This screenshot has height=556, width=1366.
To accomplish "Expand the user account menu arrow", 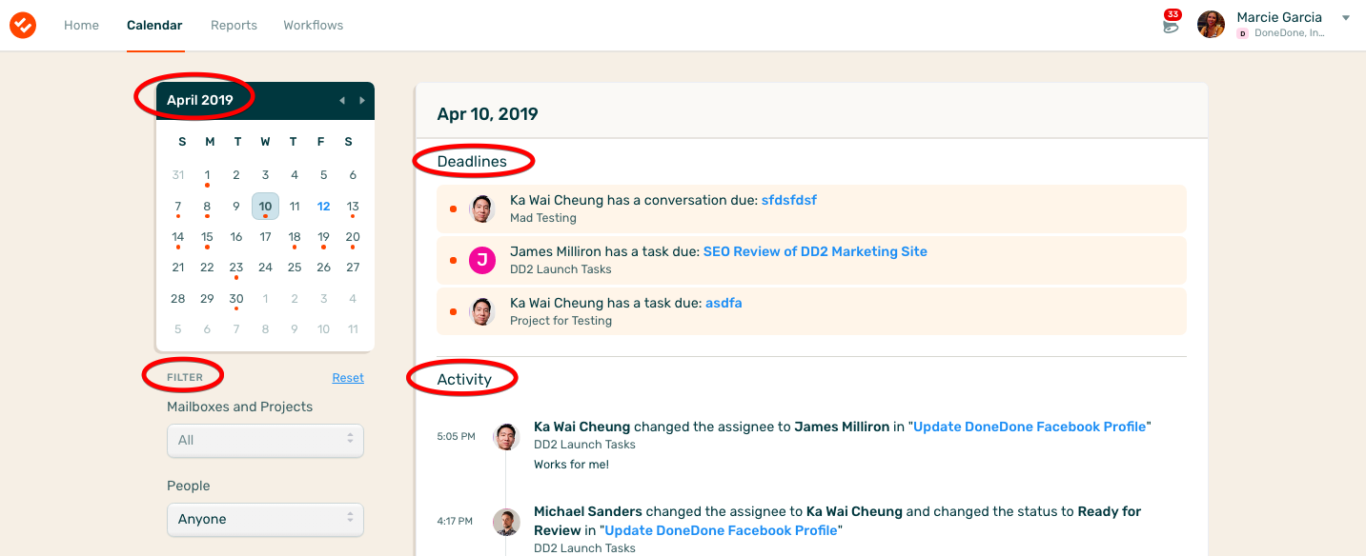I will pyautogui.click(x=1346, y=18).
